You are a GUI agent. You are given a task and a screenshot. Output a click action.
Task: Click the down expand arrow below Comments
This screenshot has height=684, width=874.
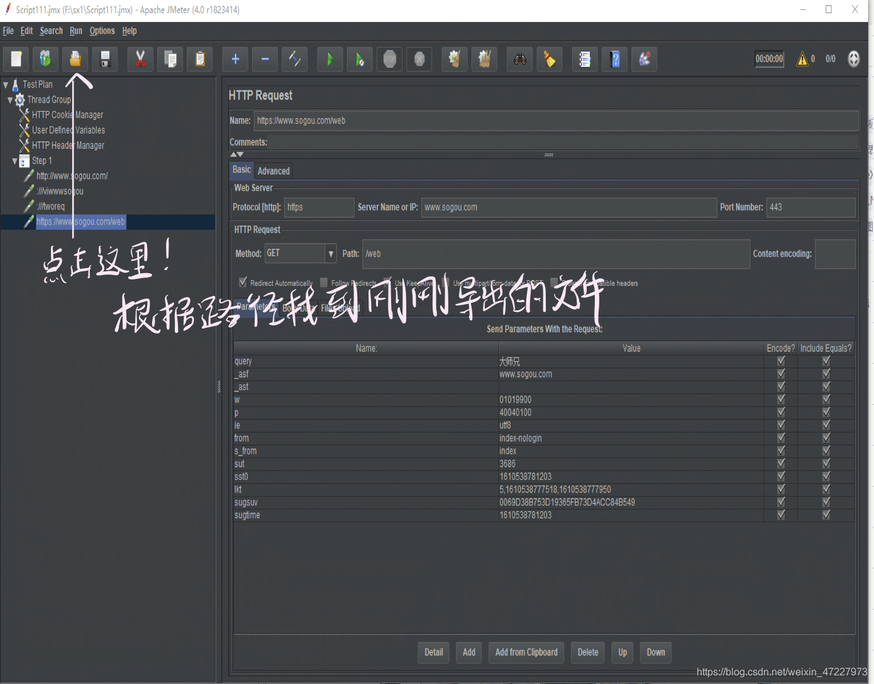click(x=240, y=154)
